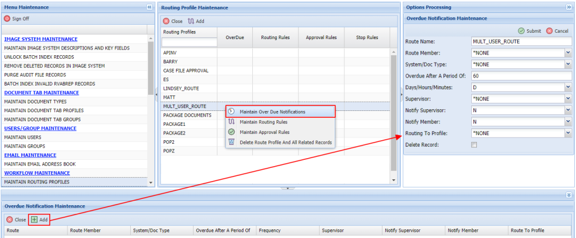
Task: Open the Route Member dropdown
Action: click(x=569, y=53)
